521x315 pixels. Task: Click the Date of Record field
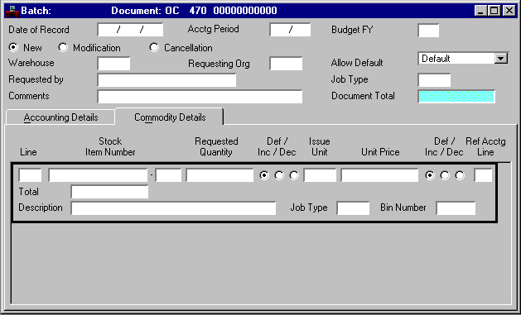tap(130, 30)
